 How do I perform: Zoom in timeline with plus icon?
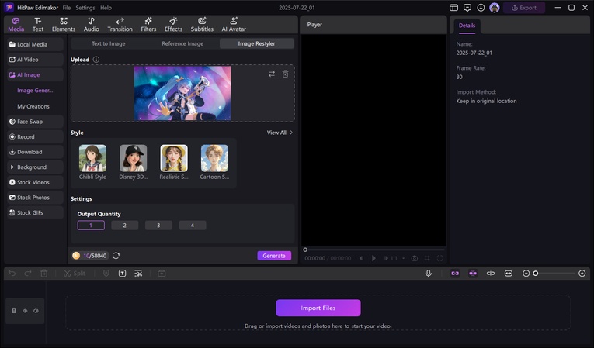click(582, 274)
